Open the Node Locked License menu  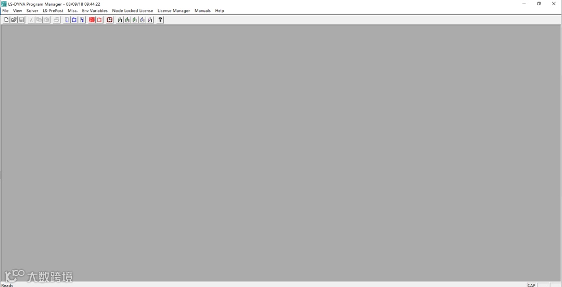pos(133,11)
